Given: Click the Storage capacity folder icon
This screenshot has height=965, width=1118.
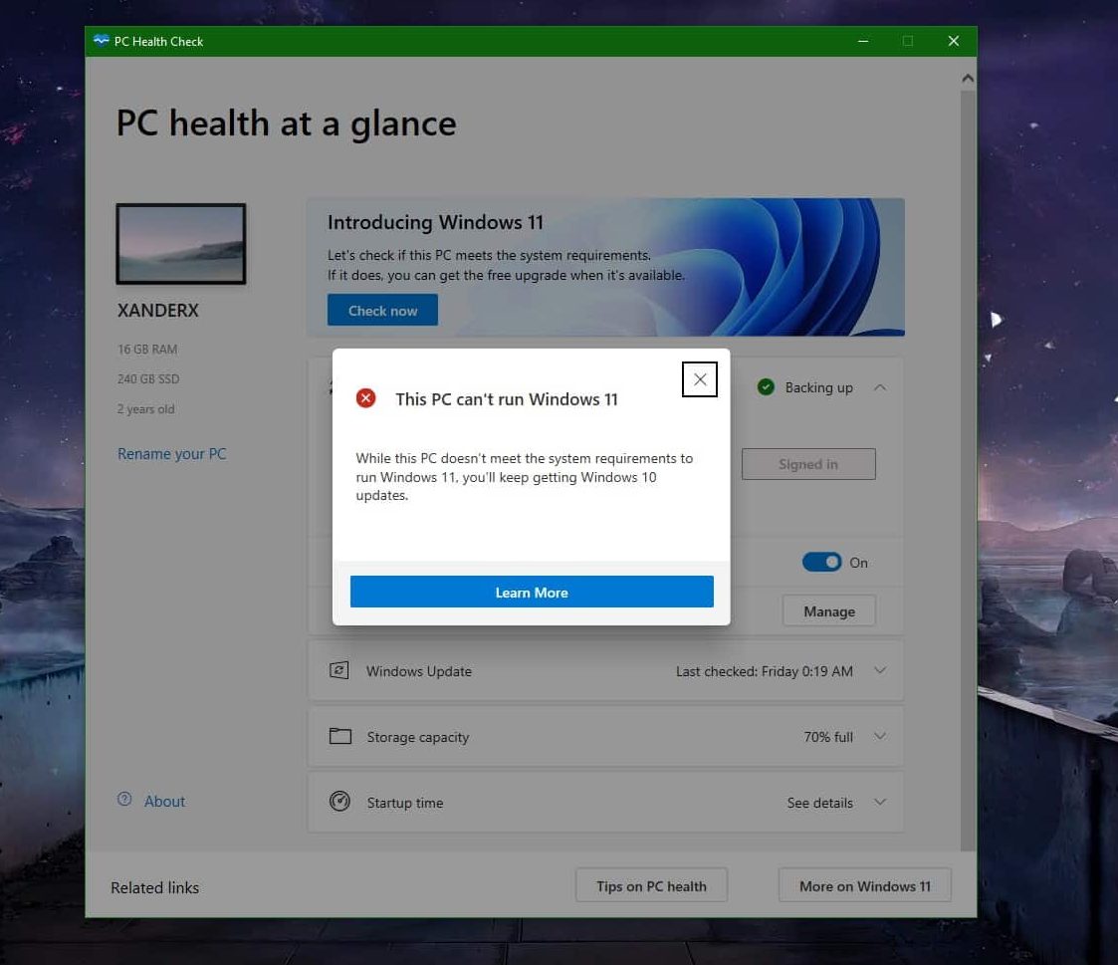Looking at the screenshot, I should click(x=340, y=736).
